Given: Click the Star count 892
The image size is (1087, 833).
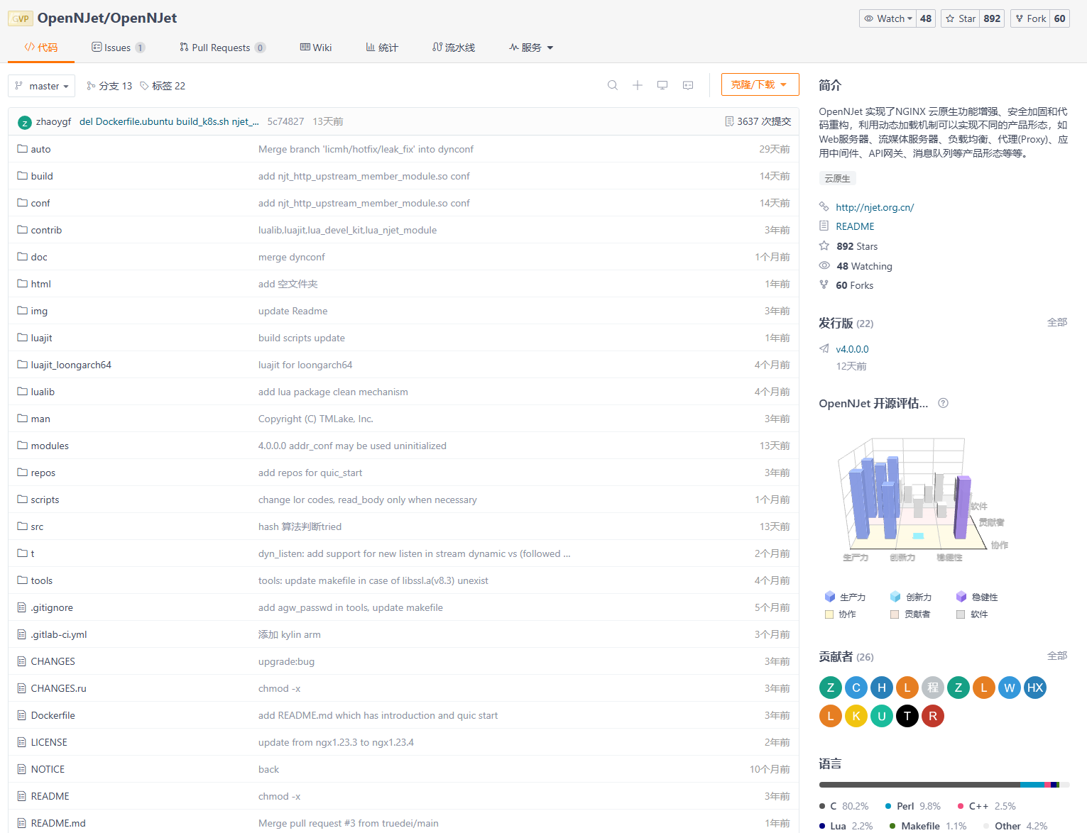Looking at the screenshot, I should point(992,18).
